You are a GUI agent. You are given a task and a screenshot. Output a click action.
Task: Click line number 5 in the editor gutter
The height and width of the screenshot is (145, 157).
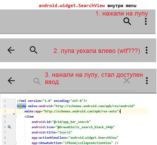5,122
